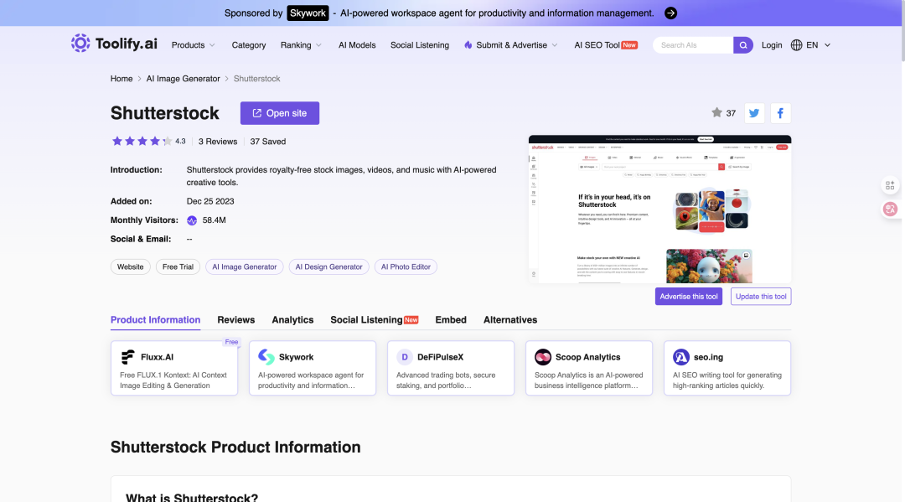Switch to the Alternatives tab
The image size is (905, 502).
click(x=510, y=319)
